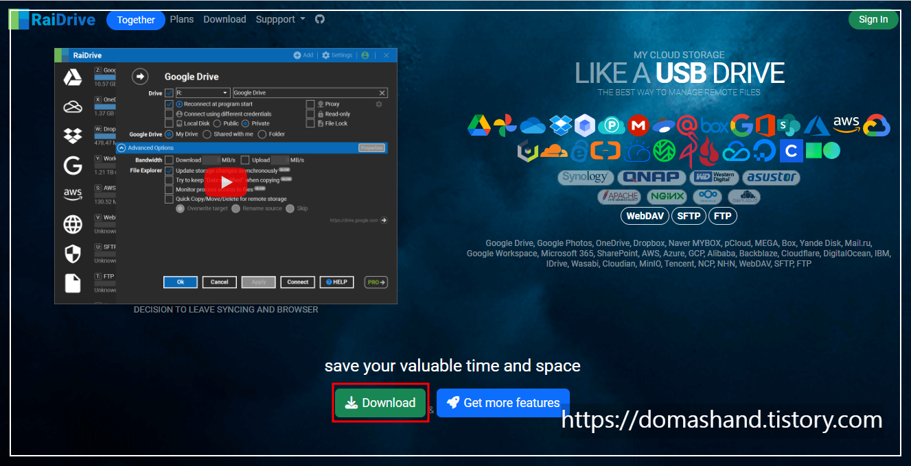This screenshot has height=466, width=911.
Task: Click the Cancel button in app preview
Action: coord(220,282)
